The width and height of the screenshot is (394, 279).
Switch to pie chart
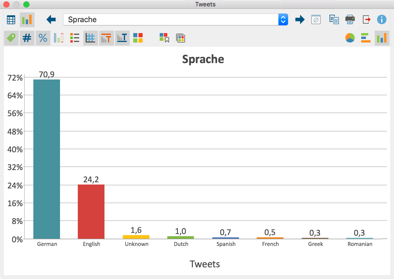(350, 38)
